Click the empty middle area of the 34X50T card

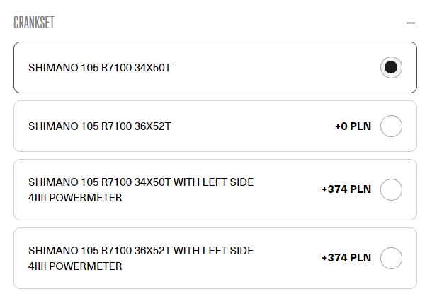(276, 68)
